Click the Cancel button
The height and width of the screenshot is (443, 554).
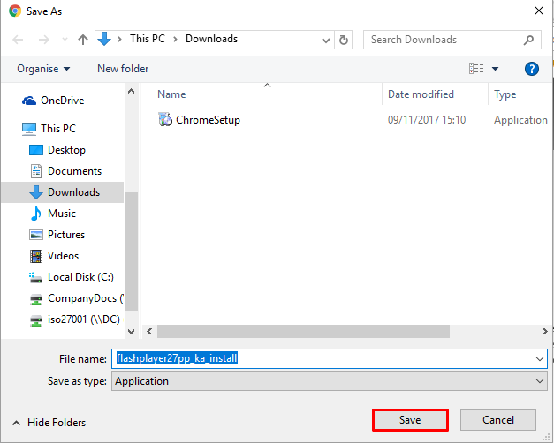(498, 420)
